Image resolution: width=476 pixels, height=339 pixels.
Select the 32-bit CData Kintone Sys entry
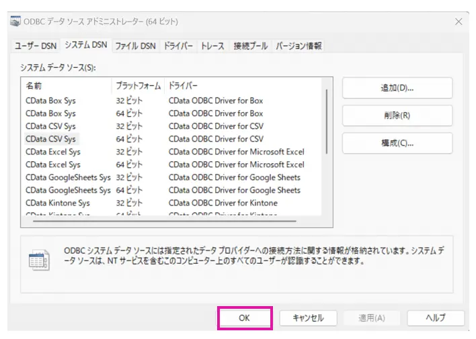[171, 203]
